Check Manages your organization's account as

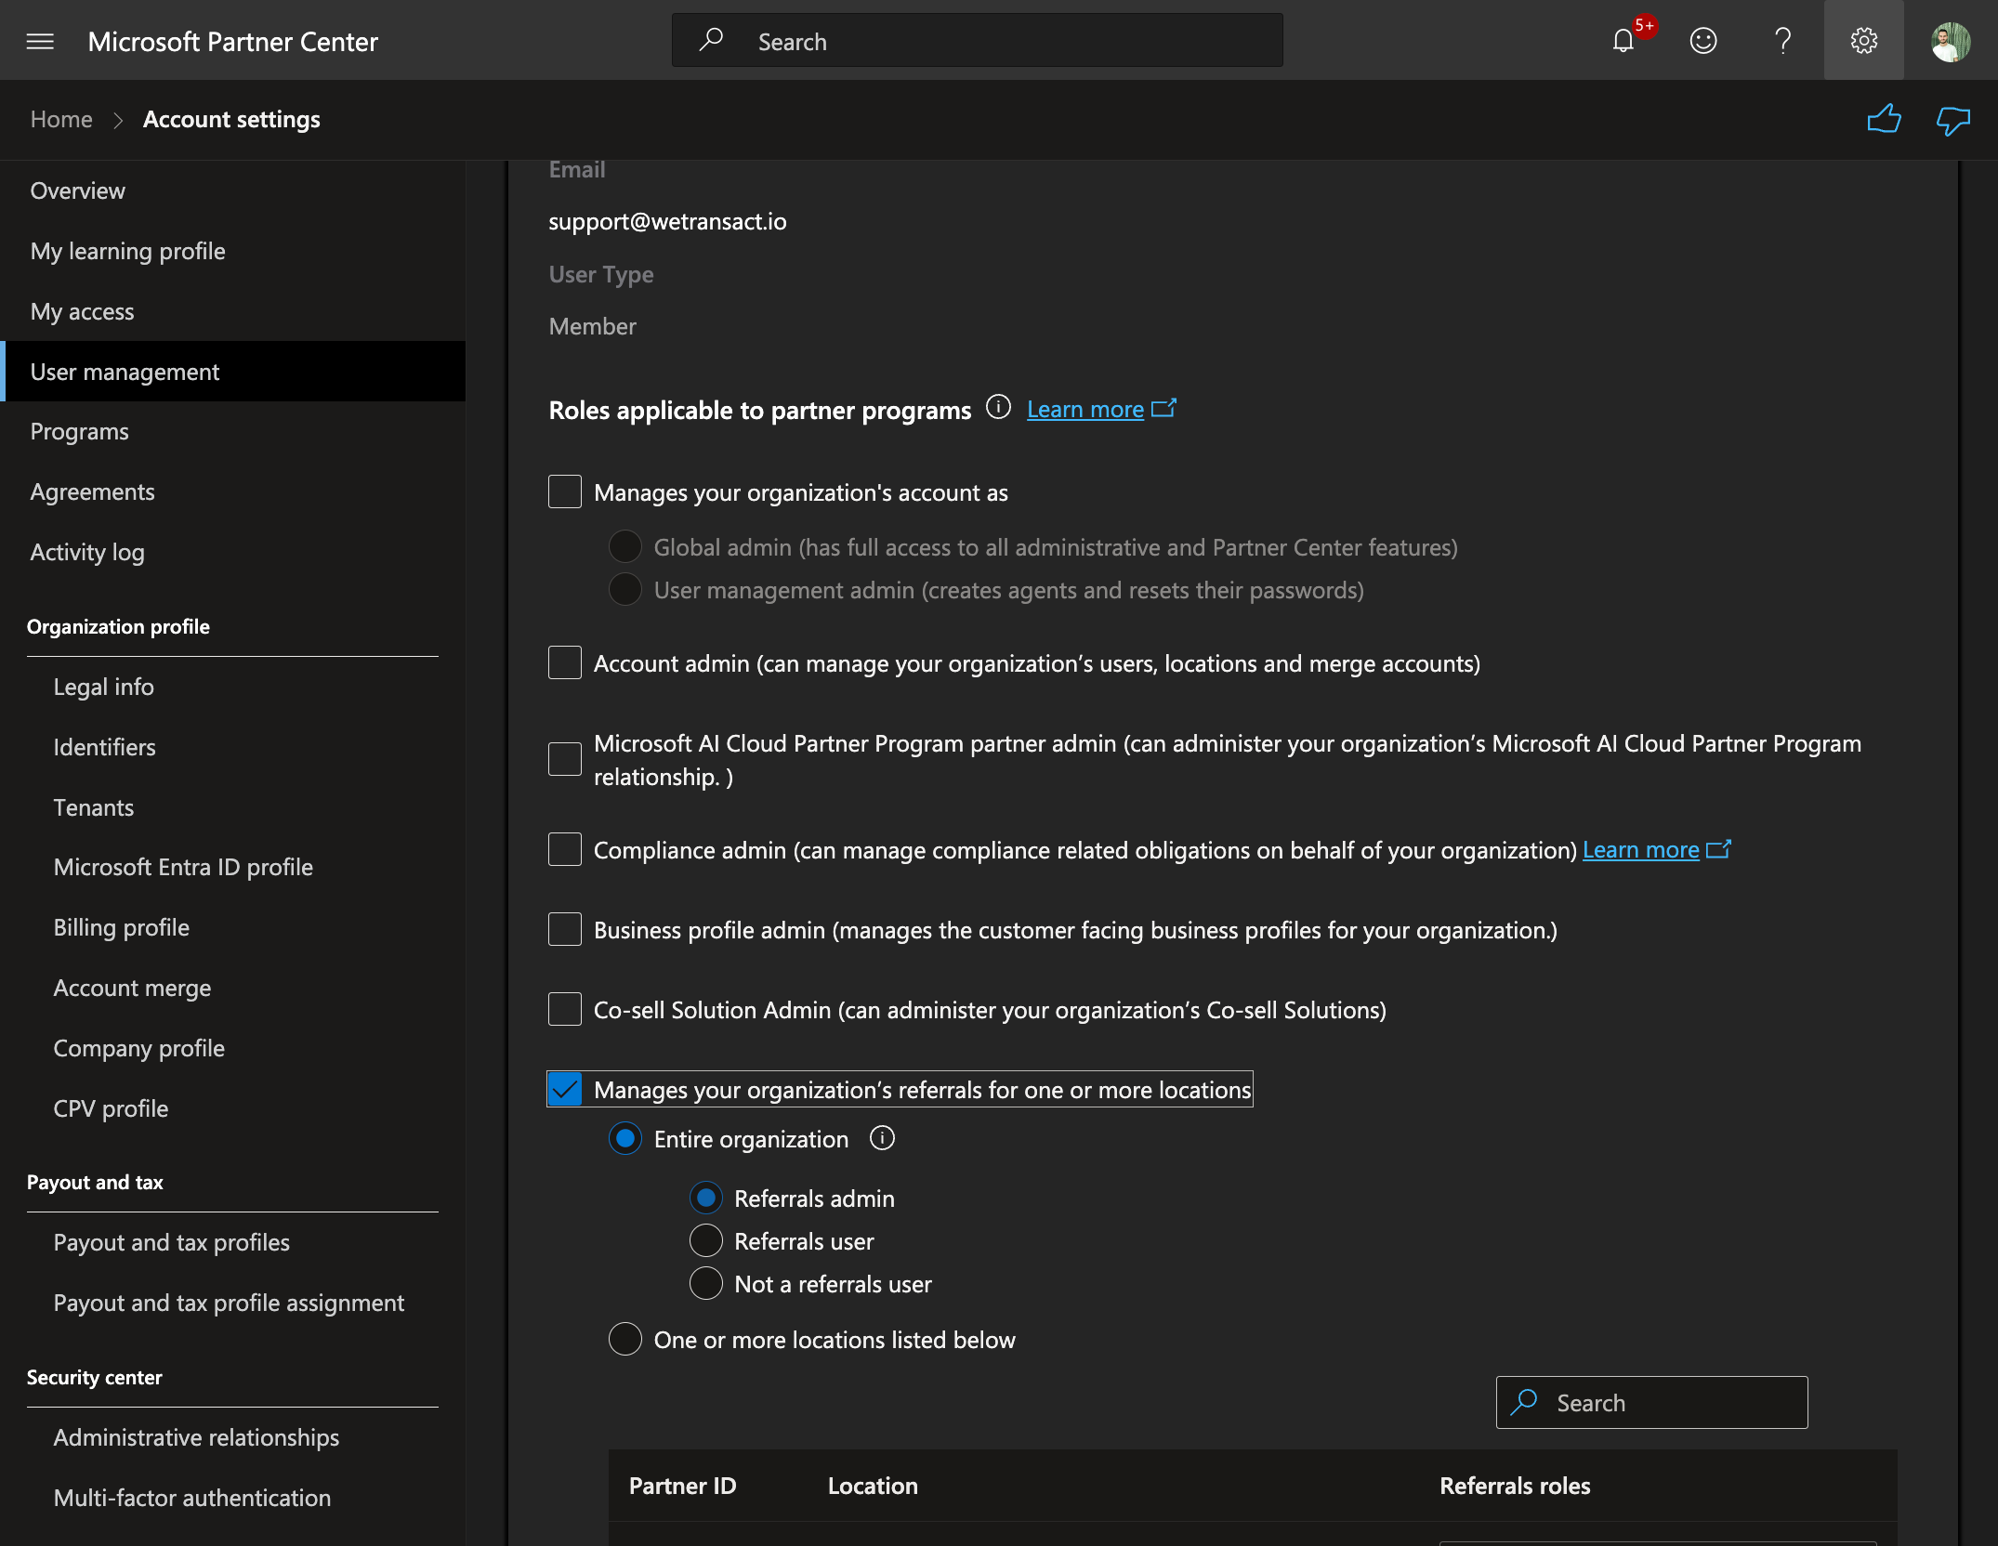tap(565, 491)
